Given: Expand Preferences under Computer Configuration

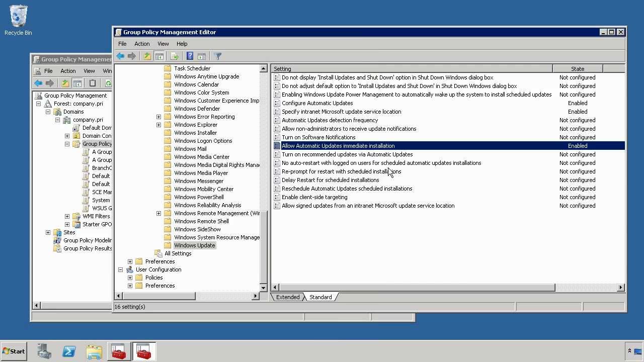Looking at the screenshot, I should click(130, 261).
